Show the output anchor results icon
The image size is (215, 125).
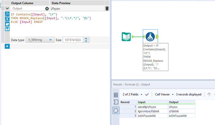116,110
